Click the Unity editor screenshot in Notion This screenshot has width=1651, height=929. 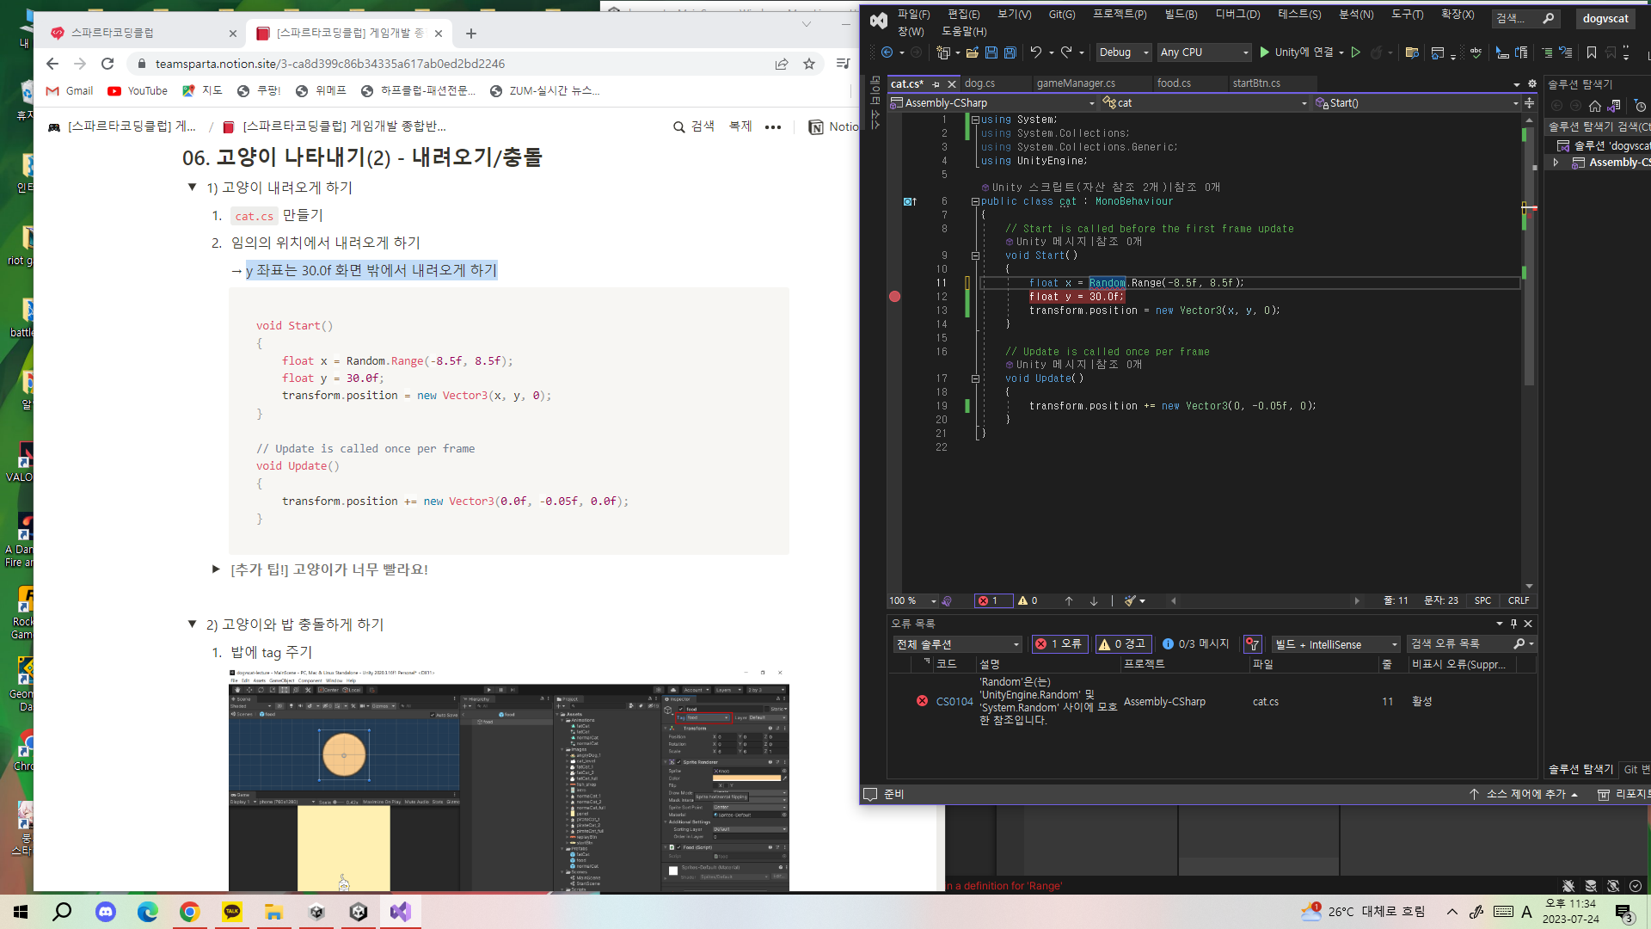509,778
